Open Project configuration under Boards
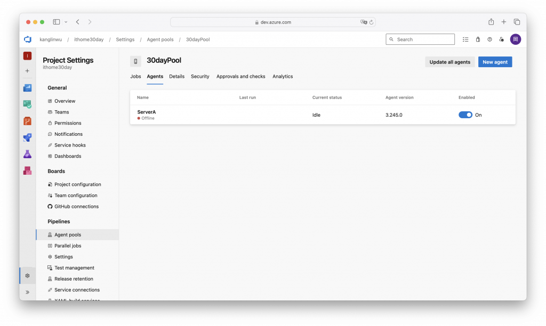This screenshot has width=546, height=326. pos(77,184)
